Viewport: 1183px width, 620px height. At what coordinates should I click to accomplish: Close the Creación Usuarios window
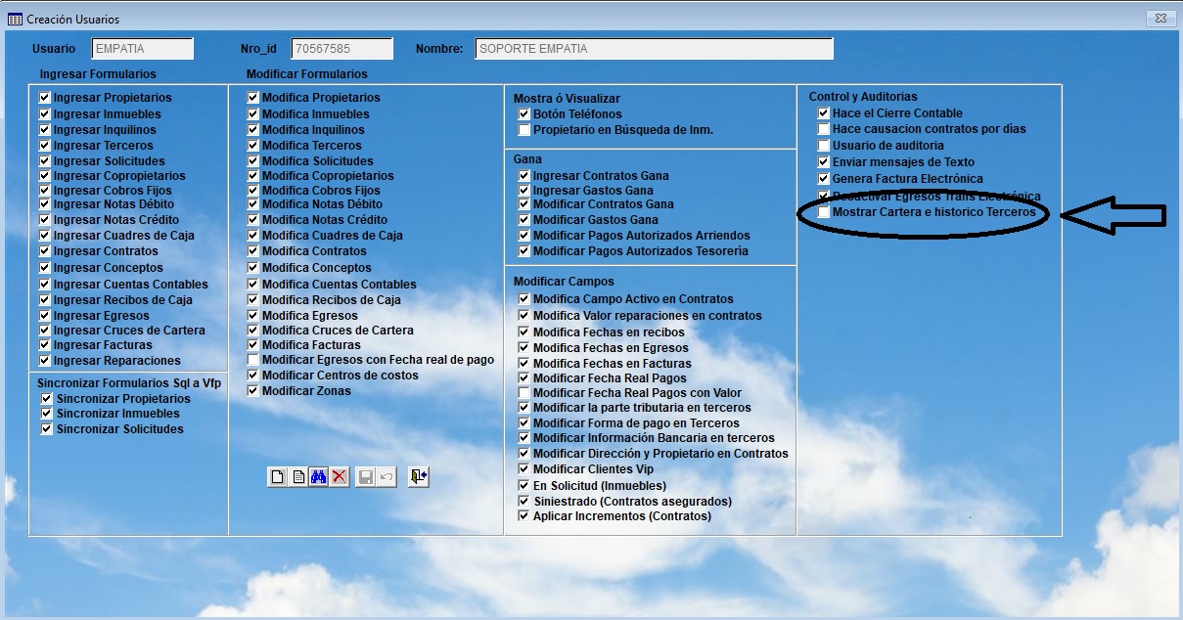(x=1159, y=19)
